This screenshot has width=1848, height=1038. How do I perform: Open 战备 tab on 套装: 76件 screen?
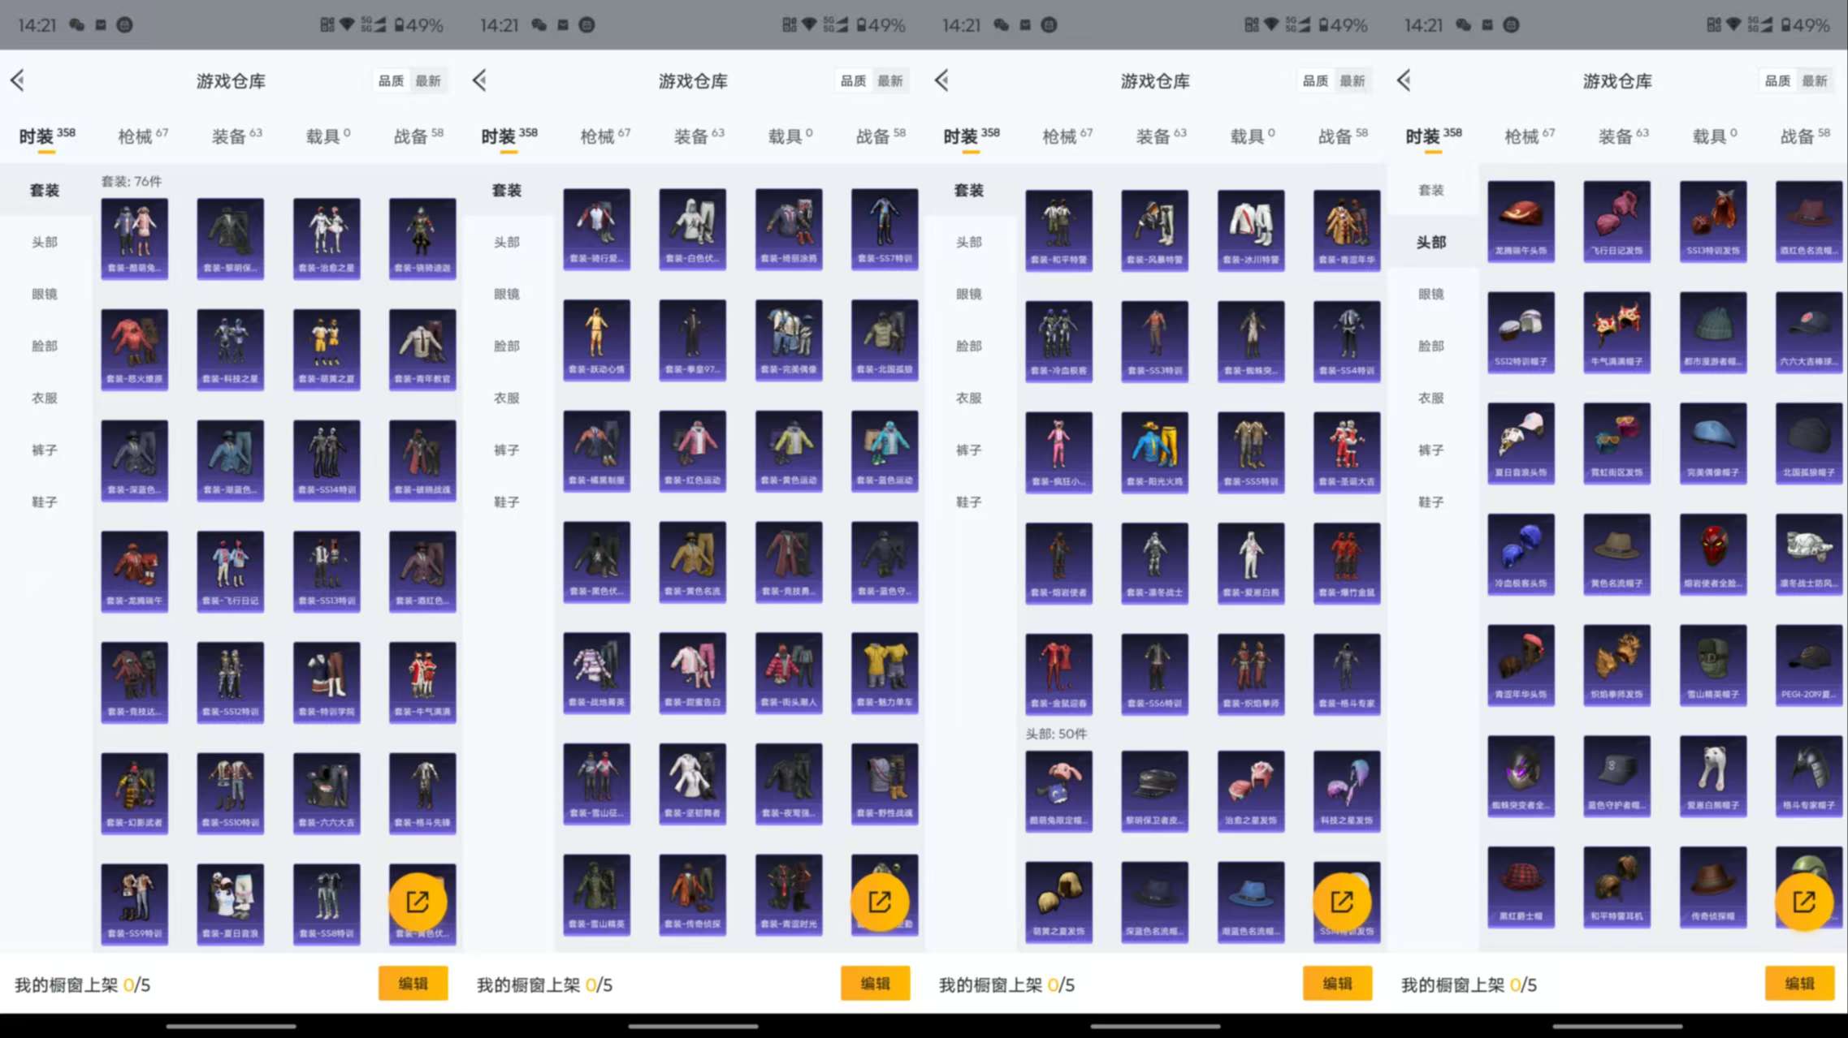click(418, 136)
